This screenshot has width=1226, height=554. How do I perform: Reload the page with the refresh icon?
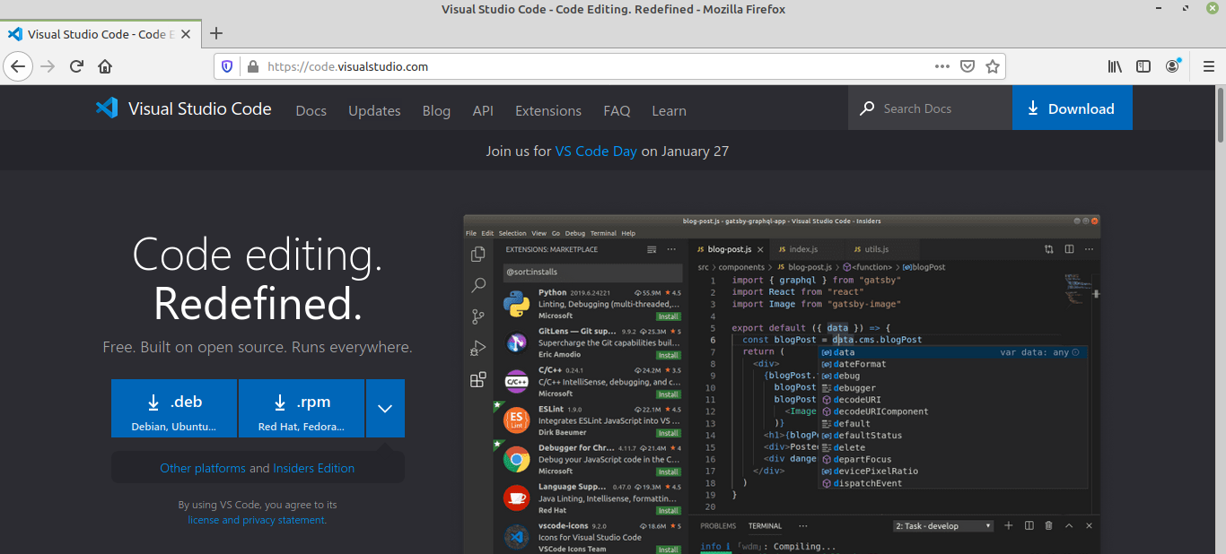click(x=76, y=65)
